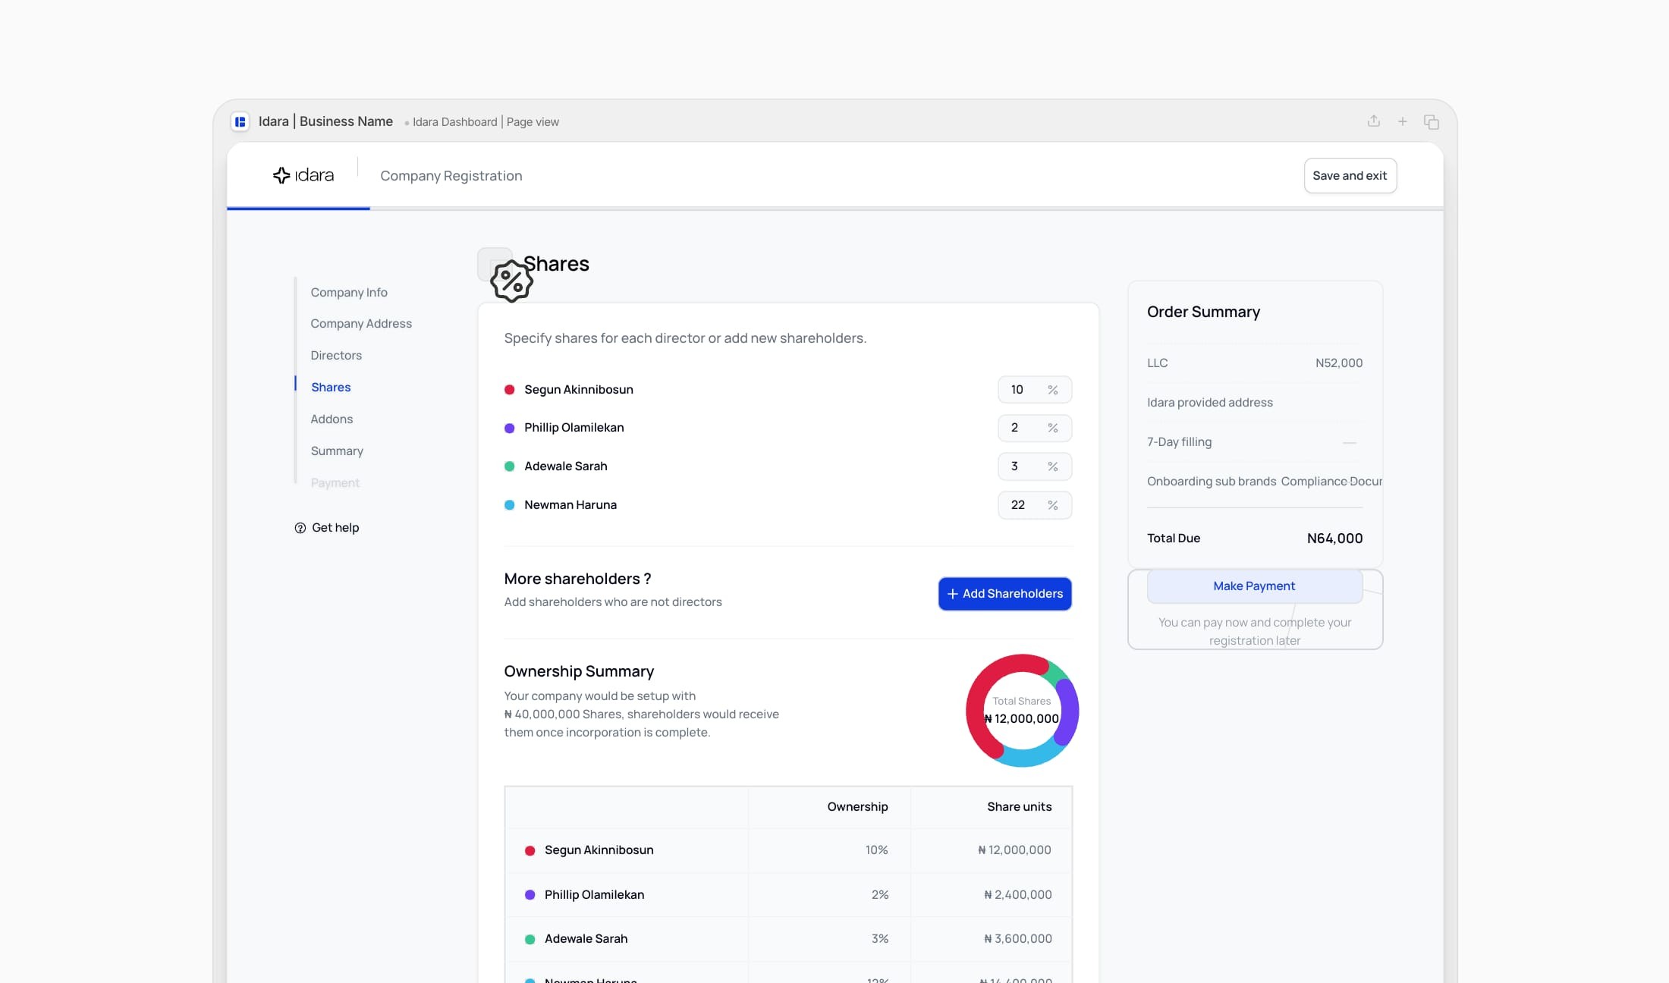Click the share/upload icon in title bar
Viewport: 1669px width, 983px height.
[1373, 121]
